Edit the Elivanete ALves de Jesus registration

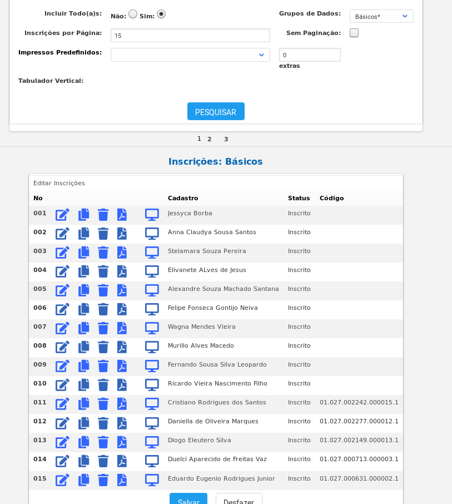pyautogui.click(x=62, y=271)
